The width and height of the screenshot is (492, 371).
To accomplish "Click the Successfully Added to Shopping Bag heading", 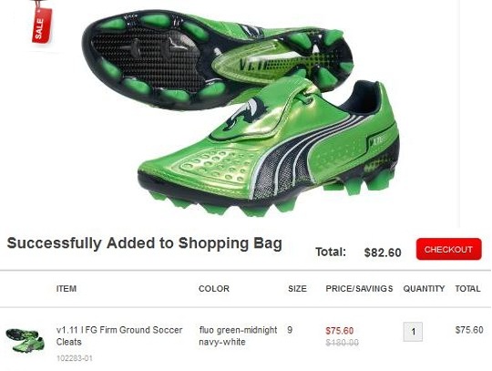I will pos(144,243).
